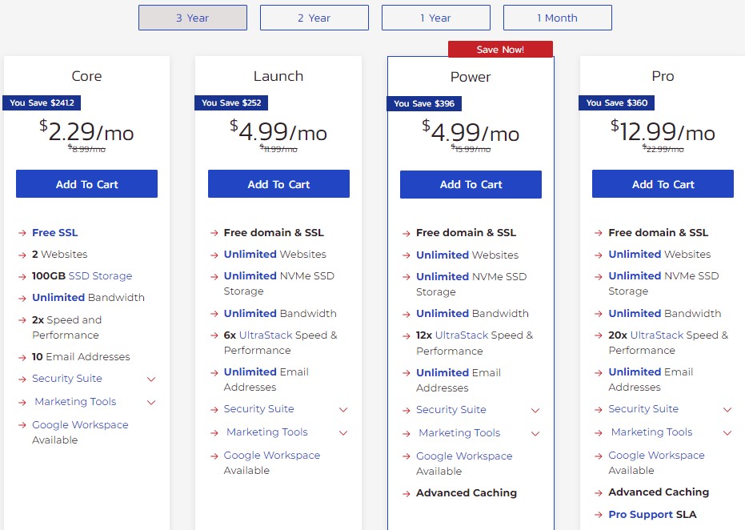Add the Pro plan to cart
Screen dimensions: 745x530
tap(663, 184)
